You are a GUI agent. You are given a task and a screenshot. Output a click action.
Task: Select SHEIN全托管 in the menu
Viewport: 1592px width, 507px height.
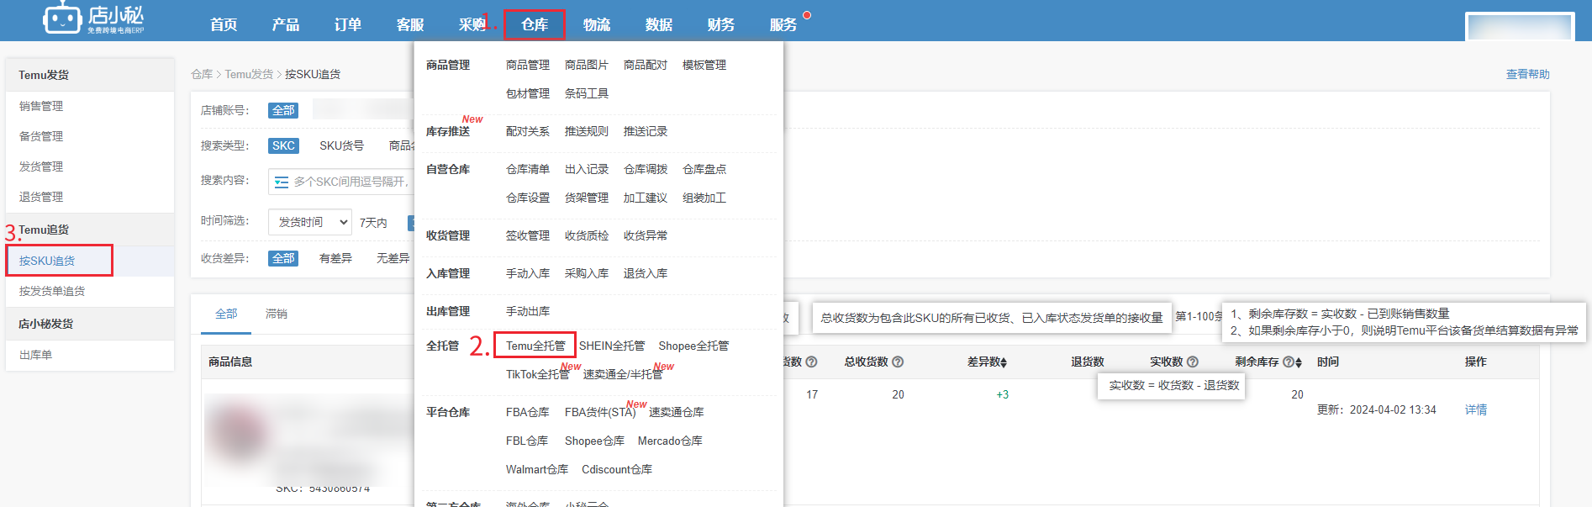(x=612, y=346)
